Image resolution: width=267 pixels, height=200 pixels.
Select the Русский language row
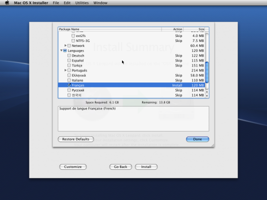(131, 90)
